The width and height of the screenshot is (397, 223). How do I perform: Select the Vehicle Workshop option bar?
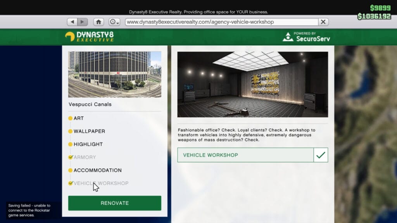pos(245,155)
